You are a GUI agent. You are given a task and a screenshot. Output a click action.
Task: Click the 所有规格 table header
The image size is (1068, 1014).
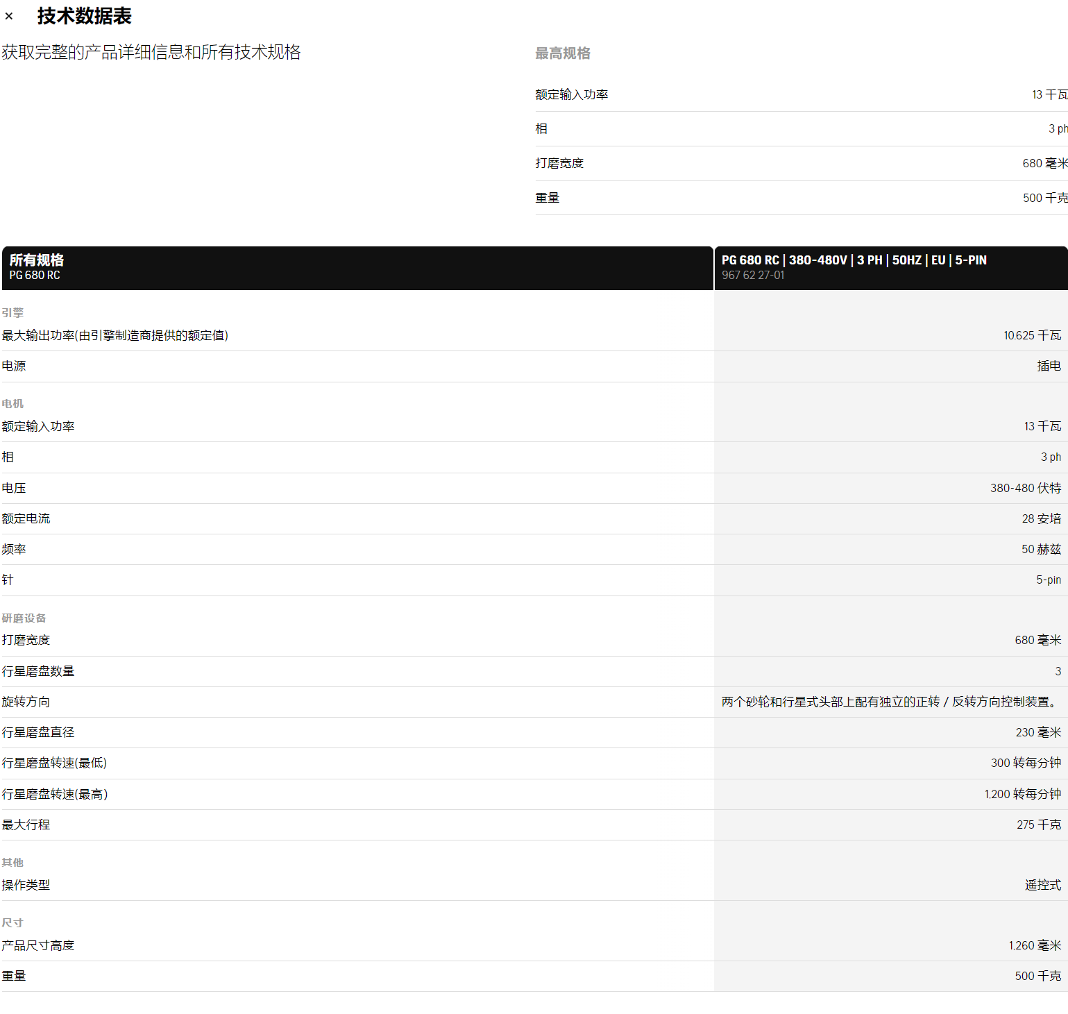(x=357, y=267)
